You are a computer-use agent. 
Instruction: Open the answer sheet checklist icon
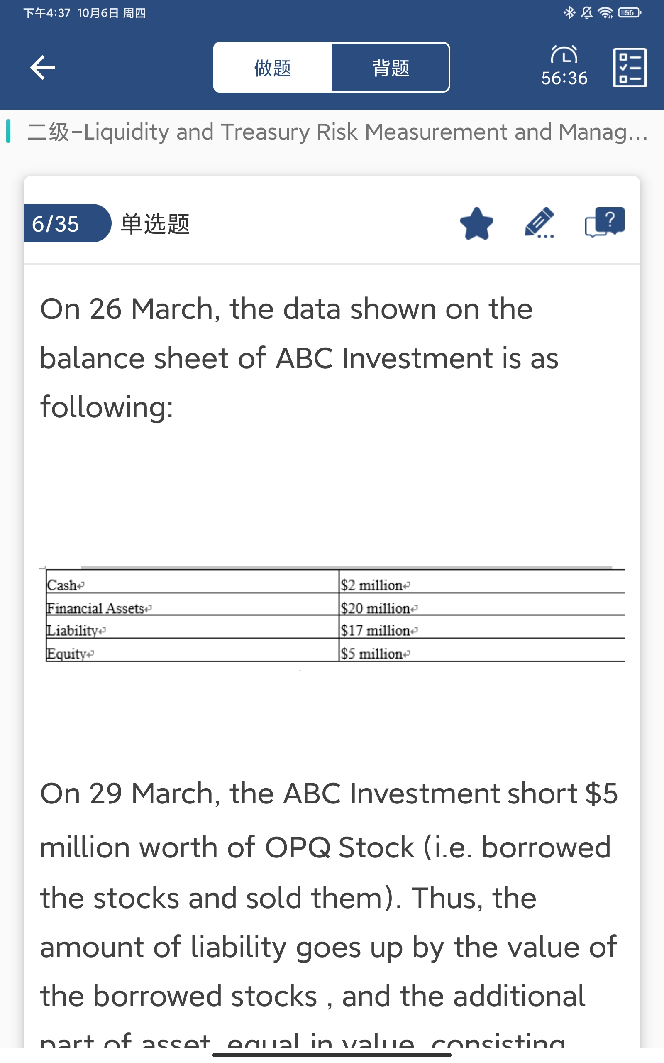click(629, 67)
